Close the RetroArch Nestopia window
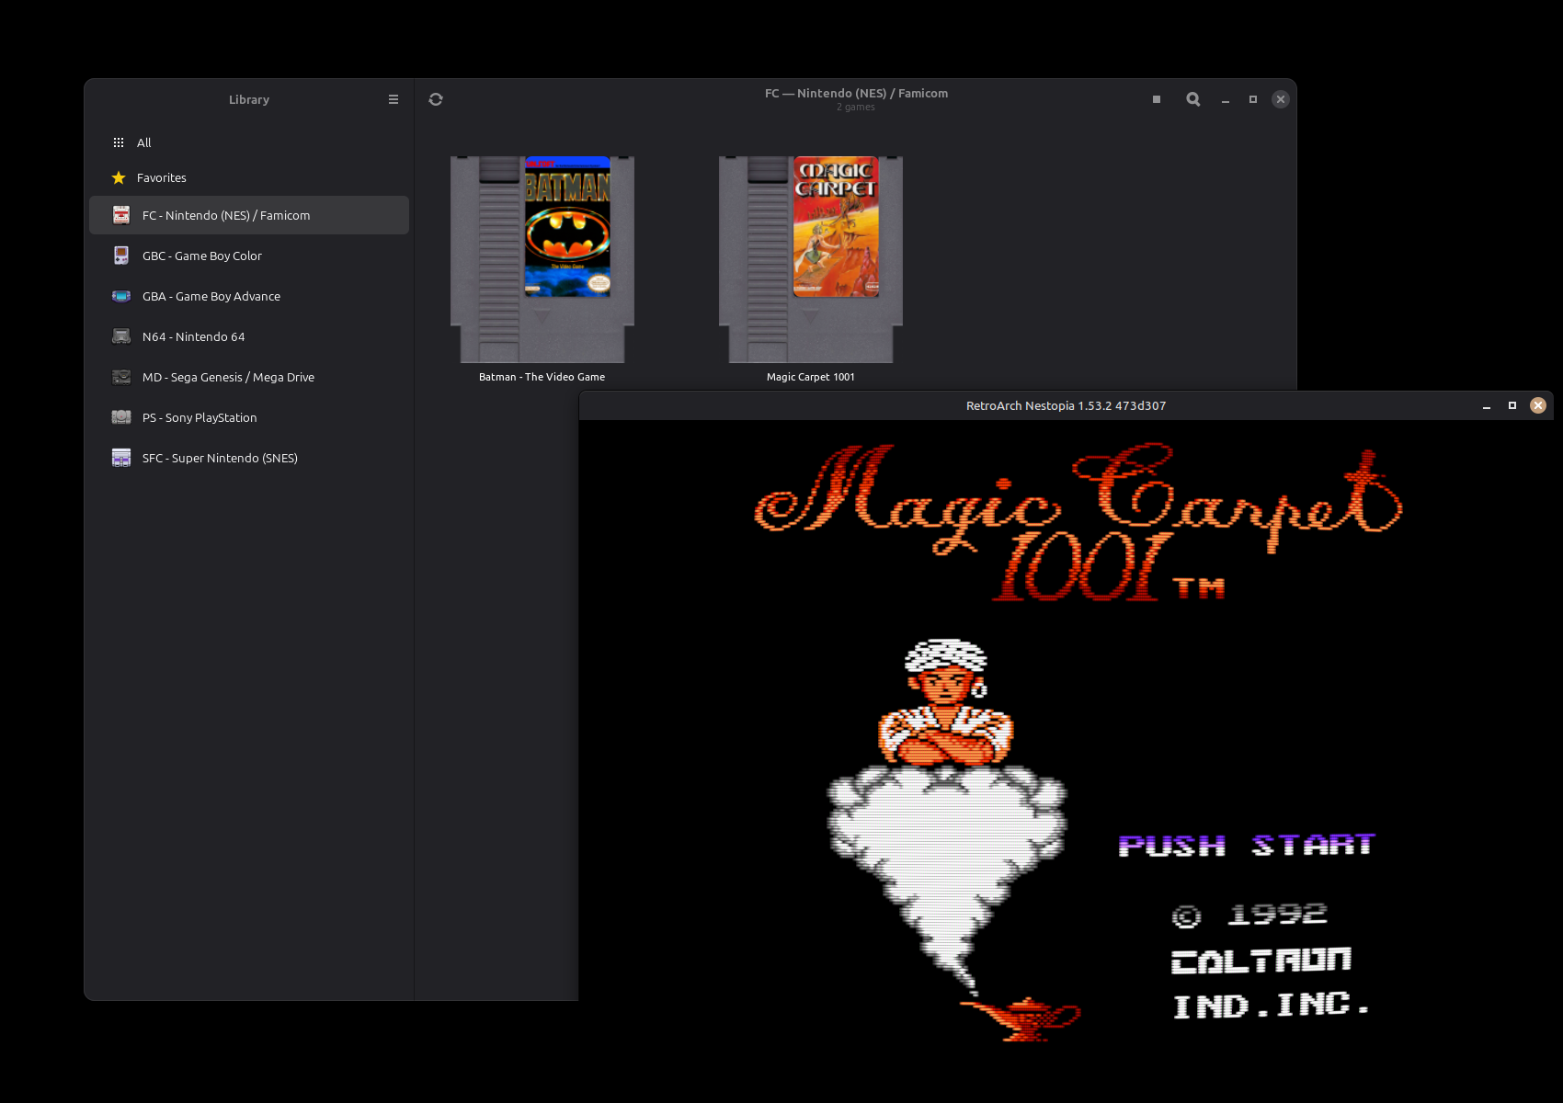Viewport: 1563px width, 1103px height. 1538,405
